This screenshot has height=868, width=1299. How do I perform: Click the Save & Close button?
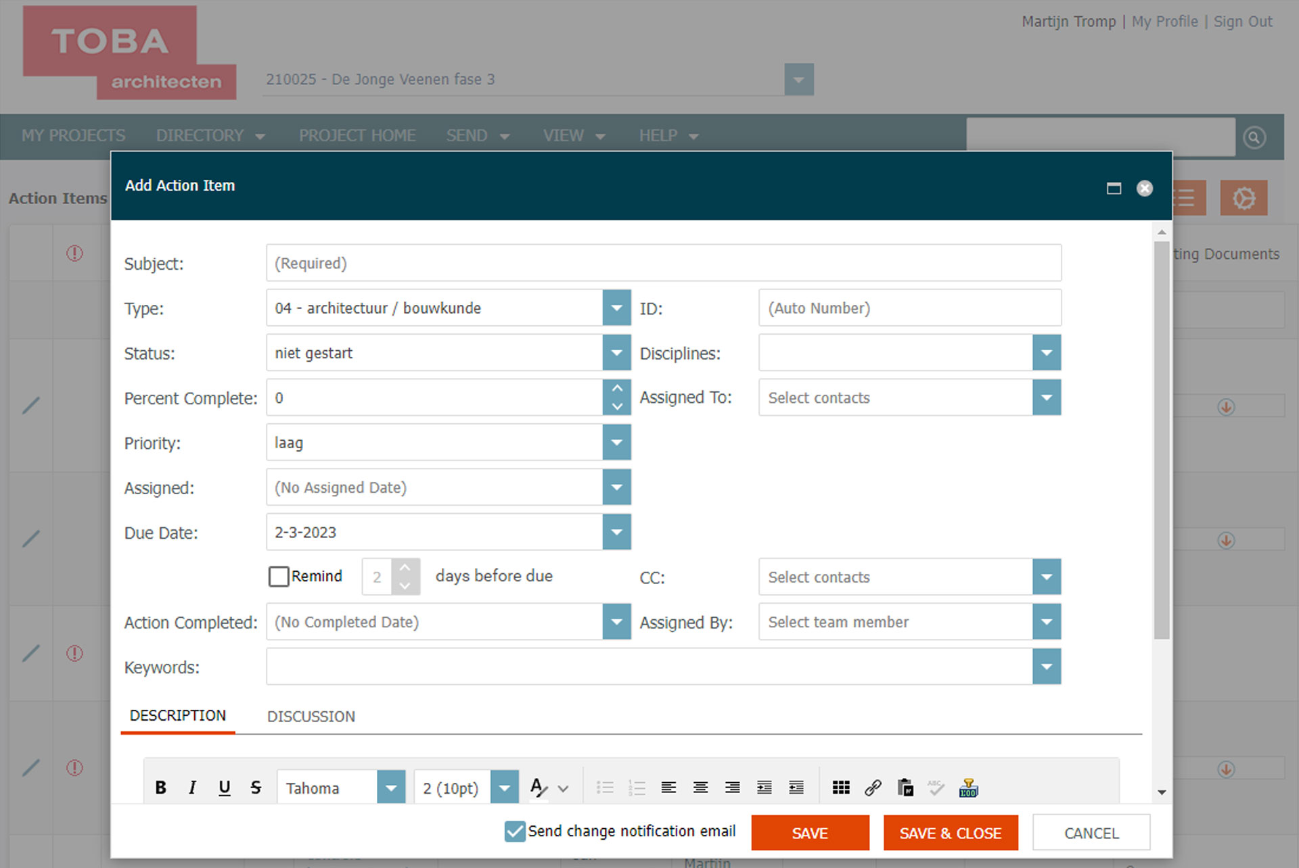950,833
